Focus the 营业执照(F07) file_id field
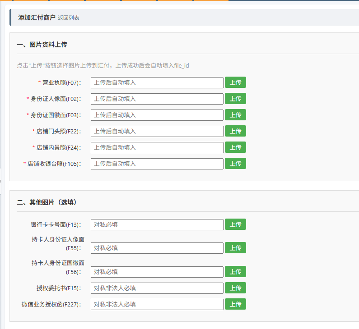This screenshot has height=329, width=359. (157, 82)
